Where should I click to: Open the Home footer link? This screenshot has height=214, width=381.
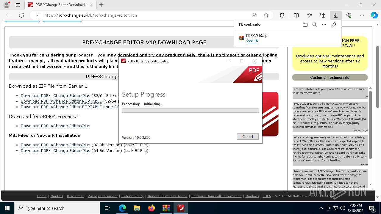pyautogui.click(x=42, y=196)
